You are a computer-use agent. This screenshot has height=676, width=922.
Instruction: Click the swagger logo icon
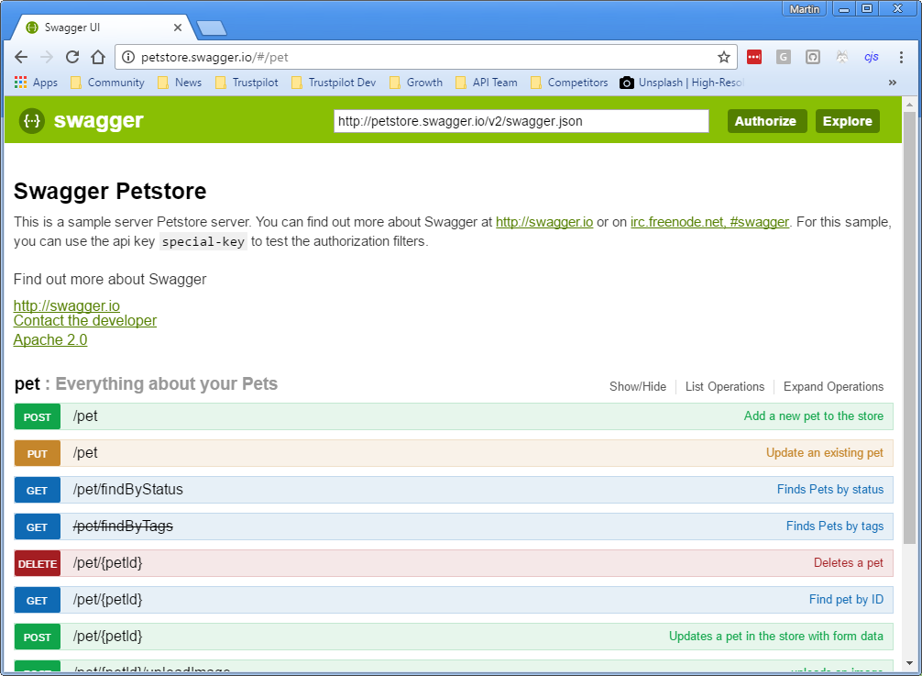click(32, 120)
